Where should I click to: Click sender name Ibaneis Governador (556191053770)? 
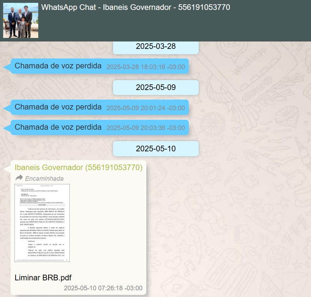tap(79, 167)
